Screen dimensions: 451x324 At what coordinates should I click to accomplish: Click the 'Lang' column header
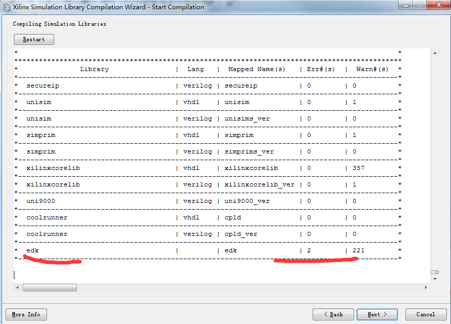point(195,69)
